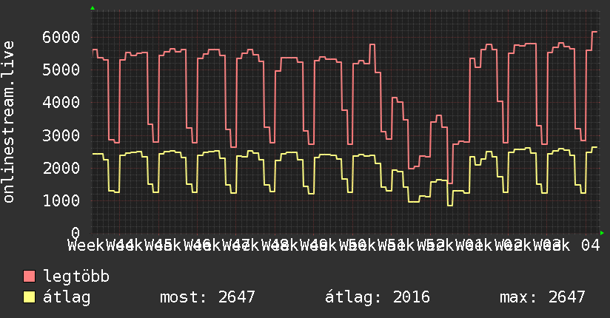Screen dimensions: 610x318
Task: Click the pink legtöbb legend swatch
Action: (29, 277)
